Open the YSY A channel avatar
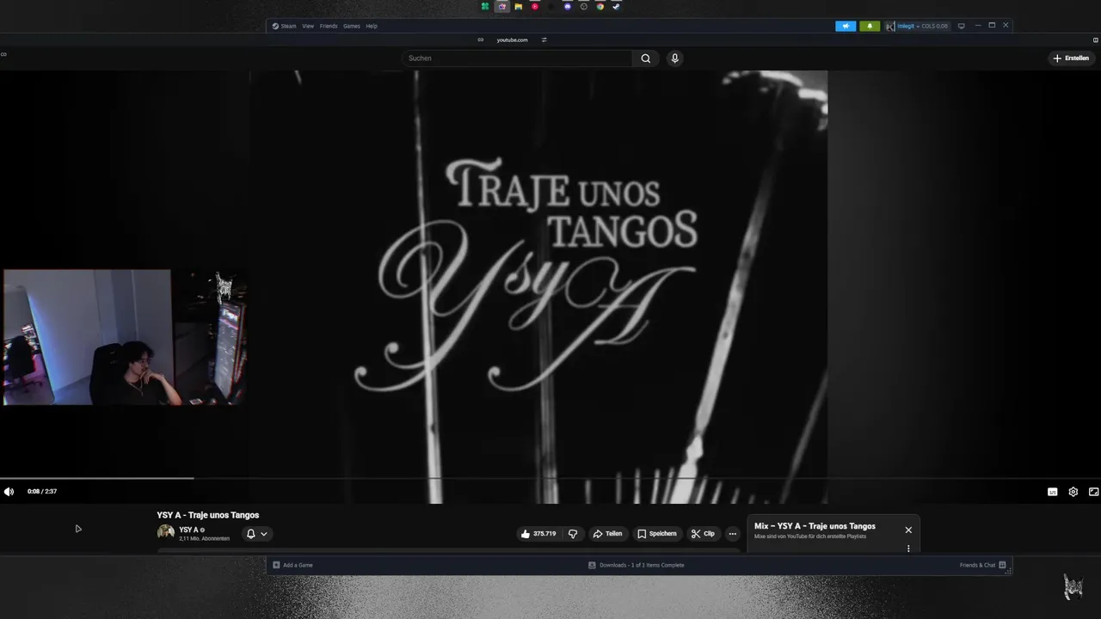1101x619 pixels. click(x=166, y=532)
